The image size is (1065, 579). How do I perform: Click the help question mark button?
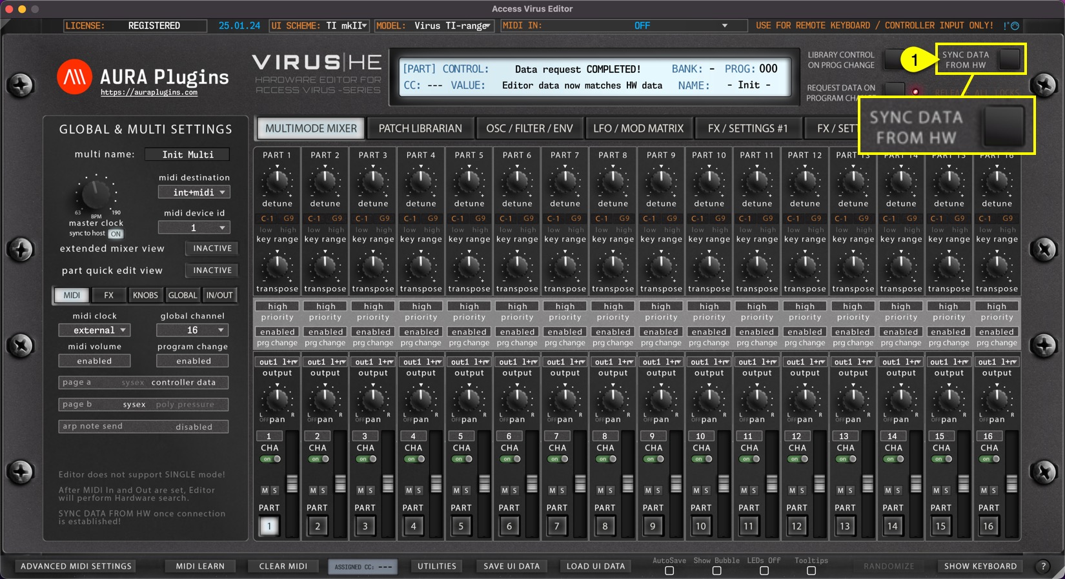tap(1043, 566)
